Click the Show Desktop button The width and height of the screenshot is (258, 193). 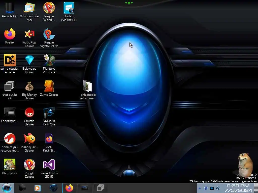click(x=256, y=188)
